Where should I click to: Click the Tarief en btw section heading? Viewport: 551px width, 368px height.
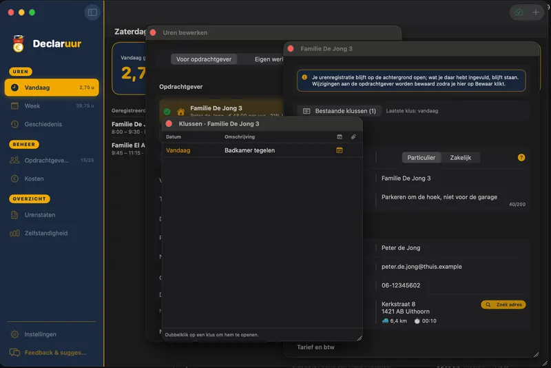click(315, 347)
